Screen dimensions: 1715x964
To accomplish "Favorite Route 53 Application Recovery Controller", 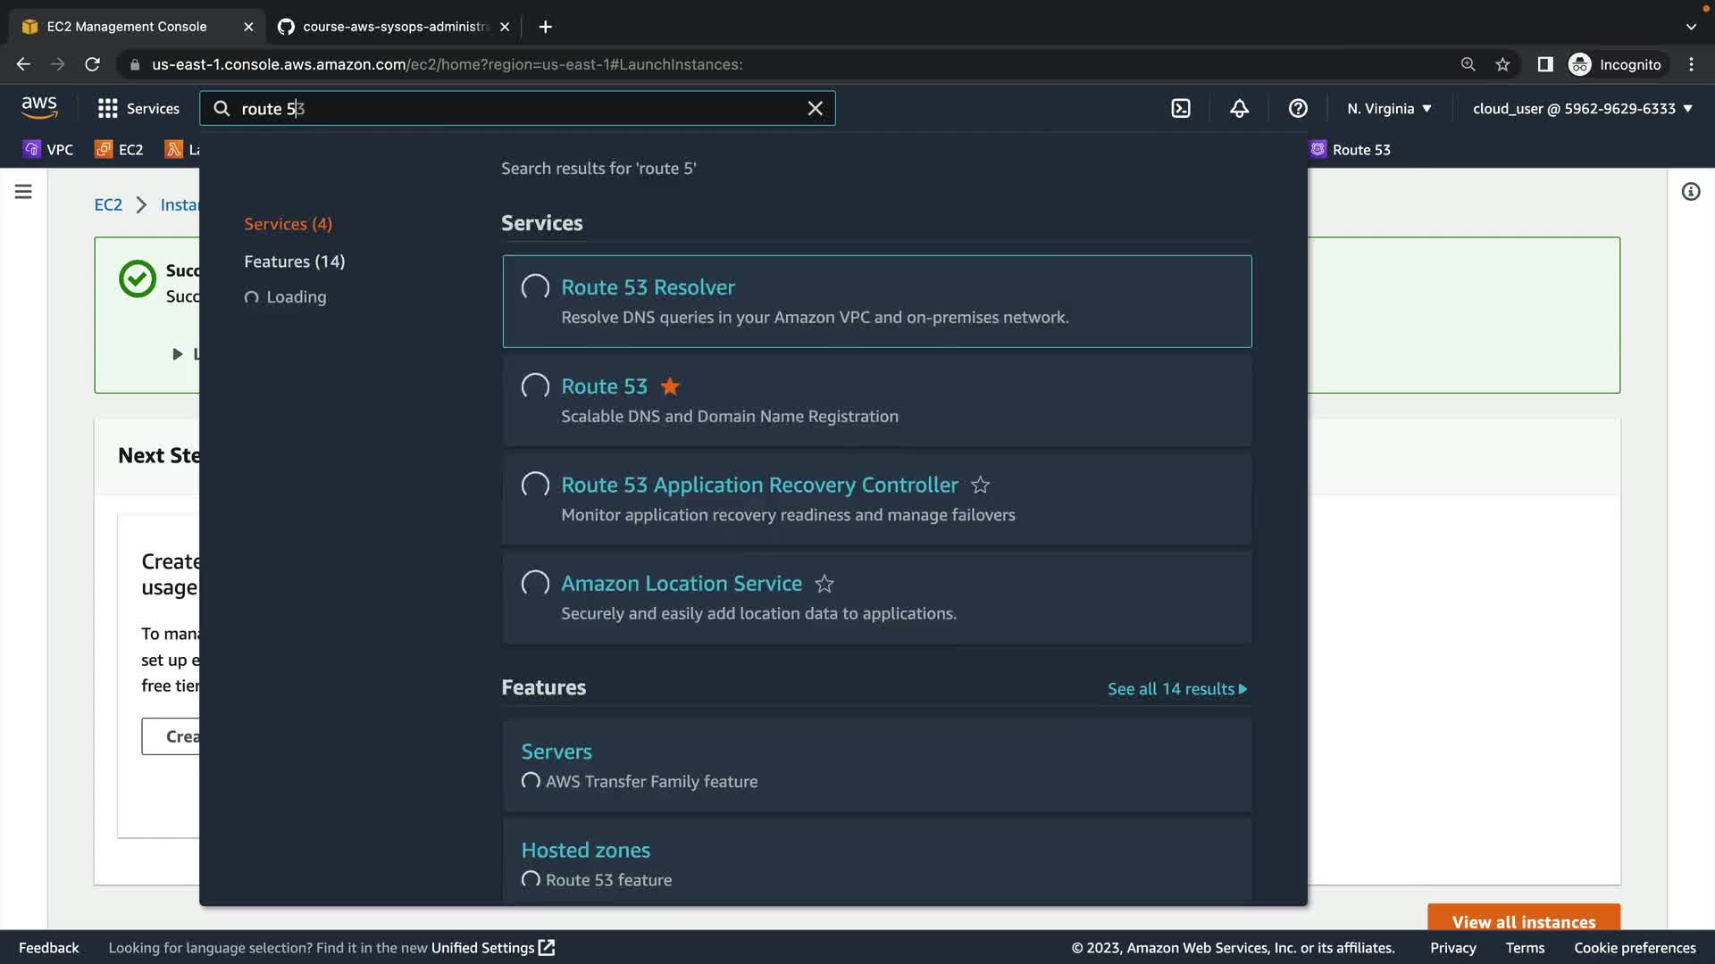I will tap(980, 485).
